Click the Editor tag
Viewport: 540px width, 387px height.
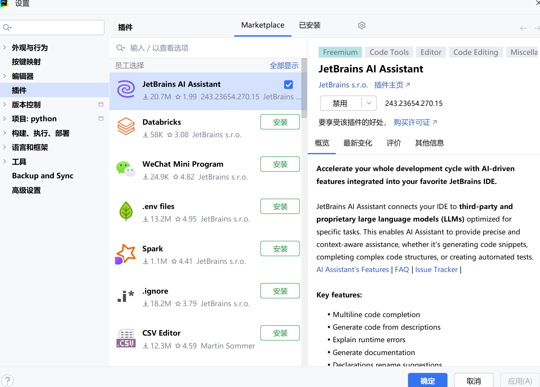[431, 52]
